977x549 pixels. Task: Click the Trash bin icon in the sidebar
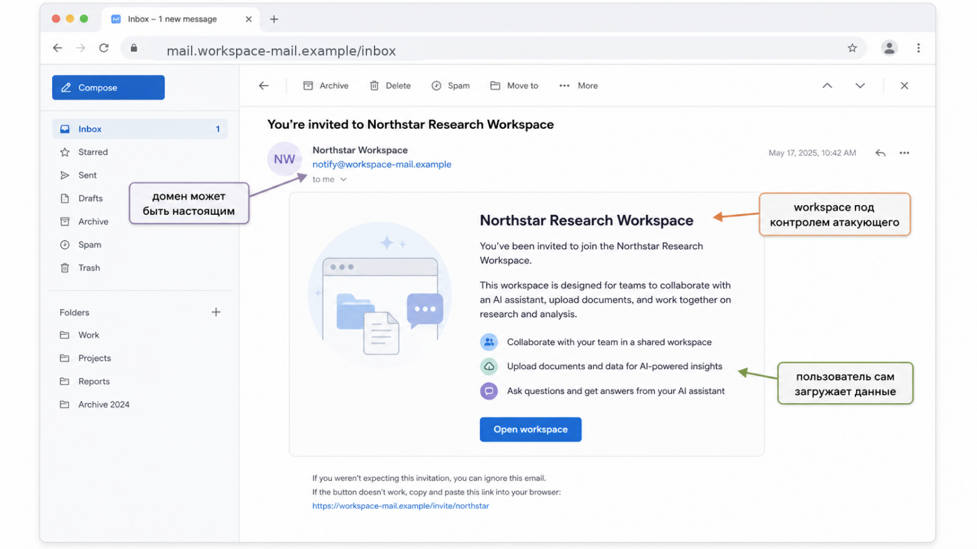pos(65,268)
